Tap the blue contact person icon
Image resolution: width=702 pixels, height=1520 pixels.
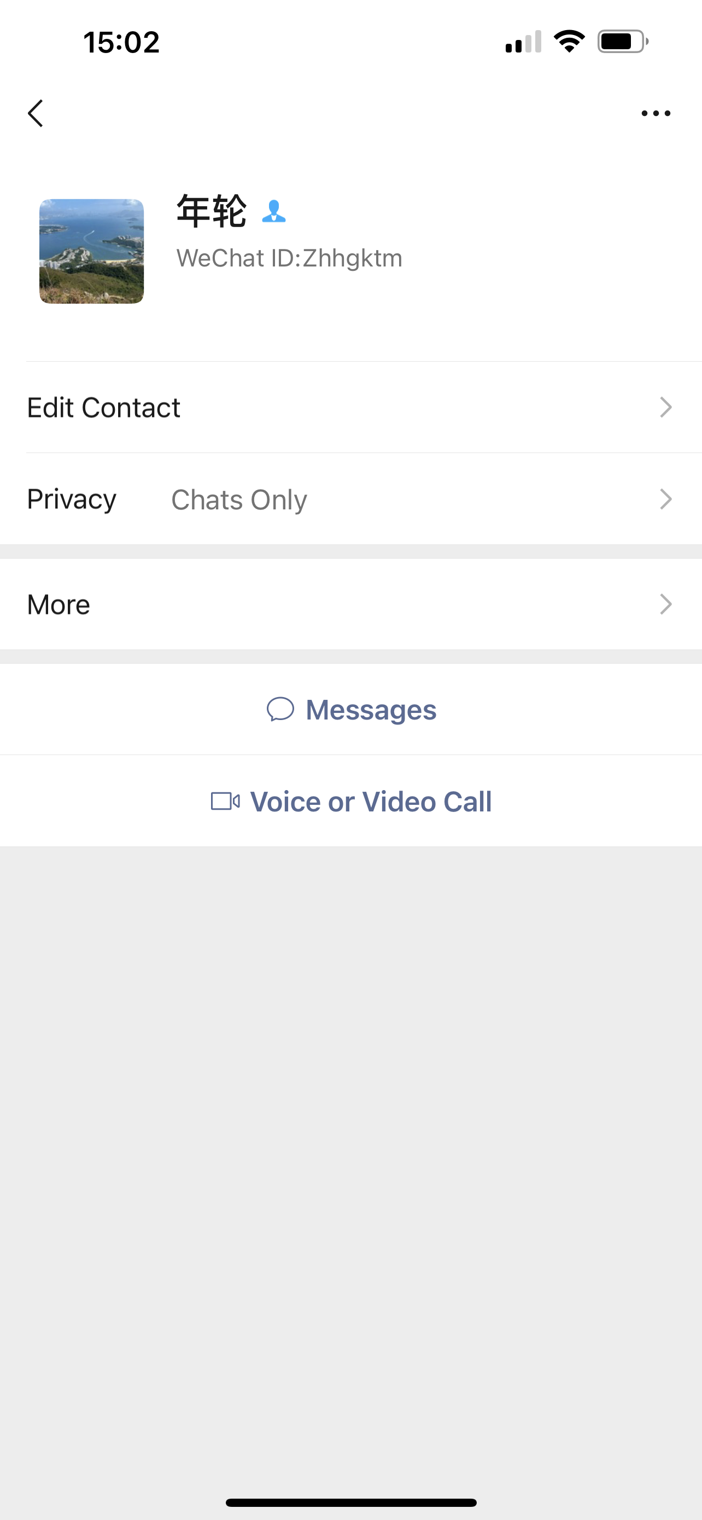click(273, 211)
